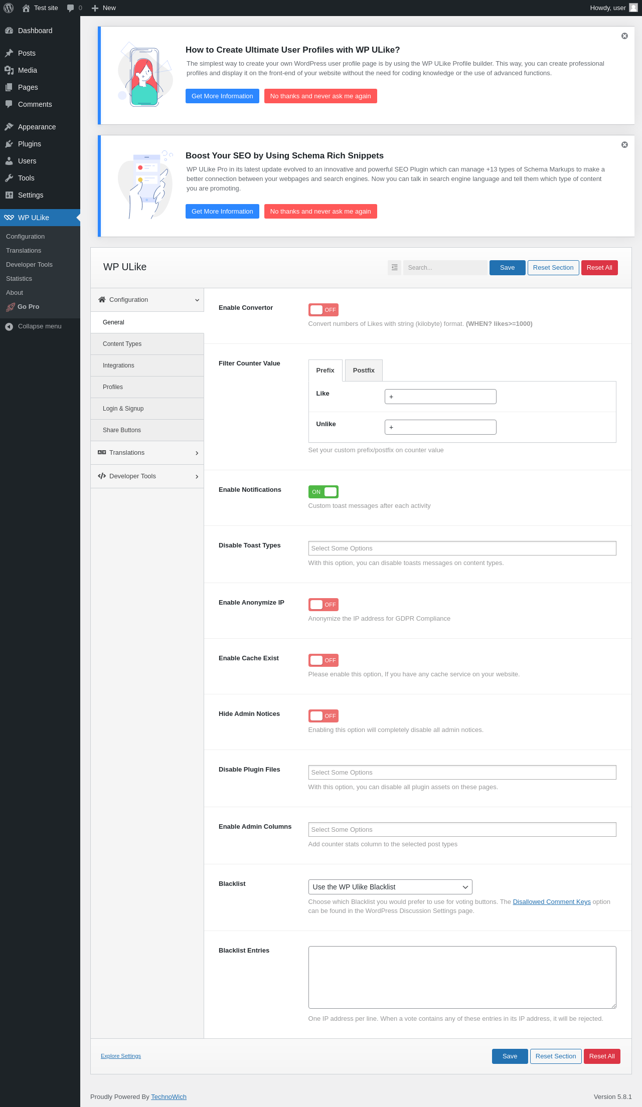
Task: Focus the settings Search field
Action: click(x=445, y=268)
